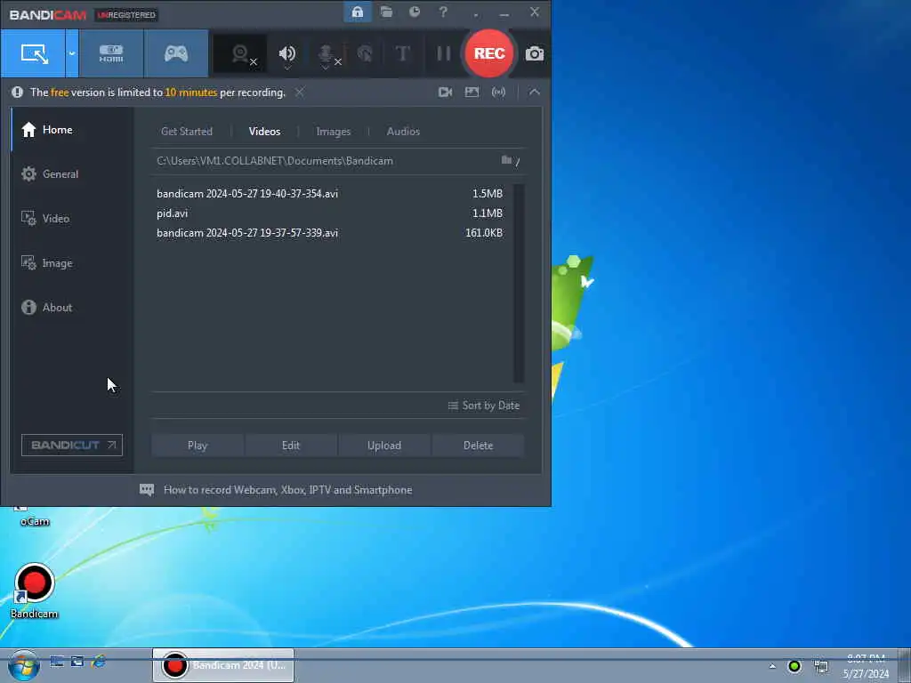The height and width of the screenshot is (683, 911).
Task: Click the taskbar clock showing 5/27/2024
Action: (x=866, y=666)
